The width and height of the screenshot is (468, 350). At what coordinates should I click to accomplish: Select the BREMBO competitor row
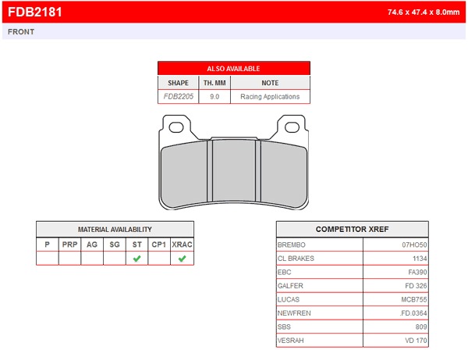353,245
